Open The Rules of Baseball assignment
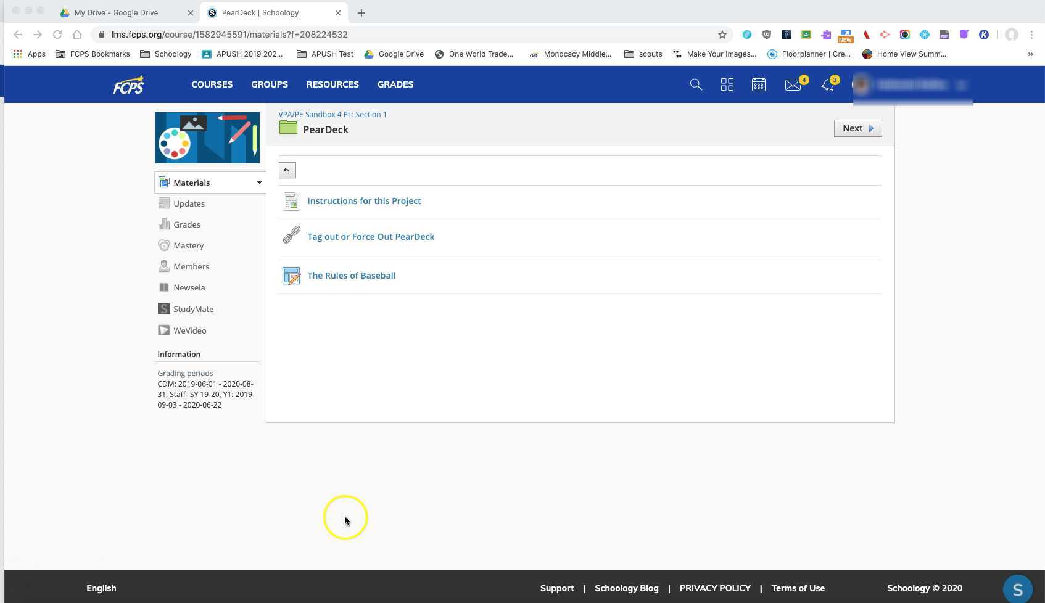Image resolution: width=1045 pixels, height=603 pixels. 351,276
